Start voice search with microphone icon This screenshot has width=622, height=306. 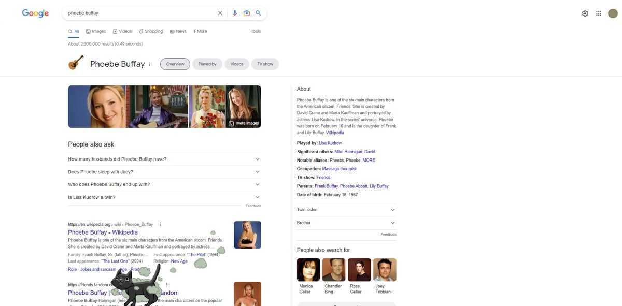tap(235, 13)
